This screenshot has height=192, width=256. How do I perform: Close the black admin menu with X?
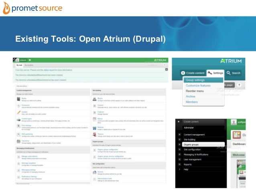tap(179, 121)
